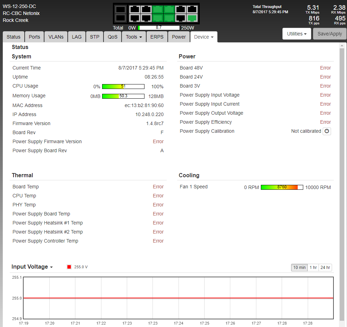Open the Tools dropdown tab
The width and height of the screenshot is (347, 327).
(x=134, y=37)
